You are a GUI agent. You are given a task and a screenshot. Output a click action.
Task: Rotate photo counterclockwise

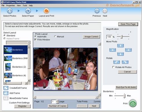pyautogui.click(x=116, y=62)
